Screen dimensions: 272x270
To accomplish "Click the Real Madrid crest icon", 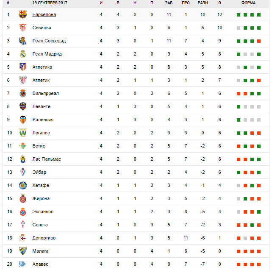I will click(x=23, y=54).
